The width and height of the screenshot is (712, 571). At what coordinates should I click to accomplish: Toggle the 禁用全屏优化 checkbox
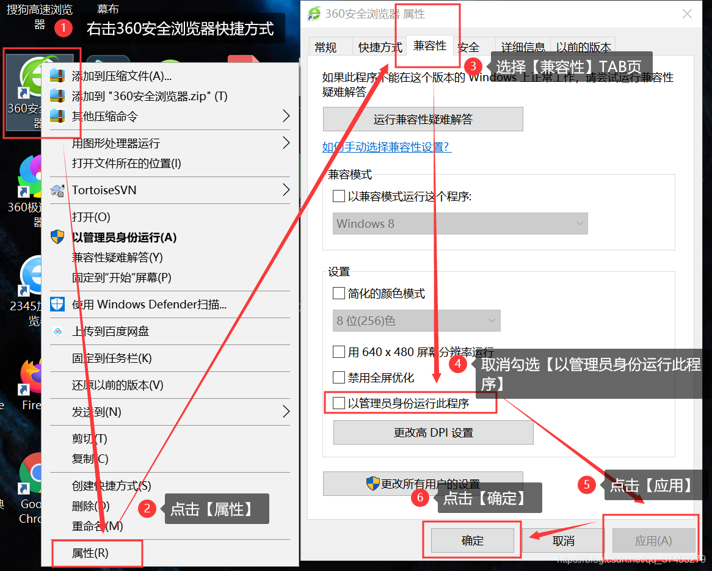[x=339, y=377]
